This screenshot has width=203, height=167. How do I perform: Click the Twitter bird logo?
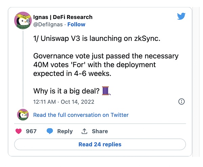[181, 16]
